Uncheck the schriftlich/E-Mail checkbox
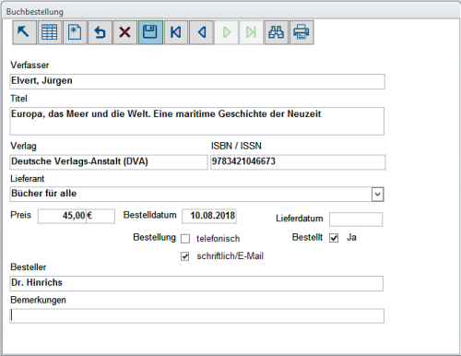This screenshot has height=356, width=461. point(185,256)
